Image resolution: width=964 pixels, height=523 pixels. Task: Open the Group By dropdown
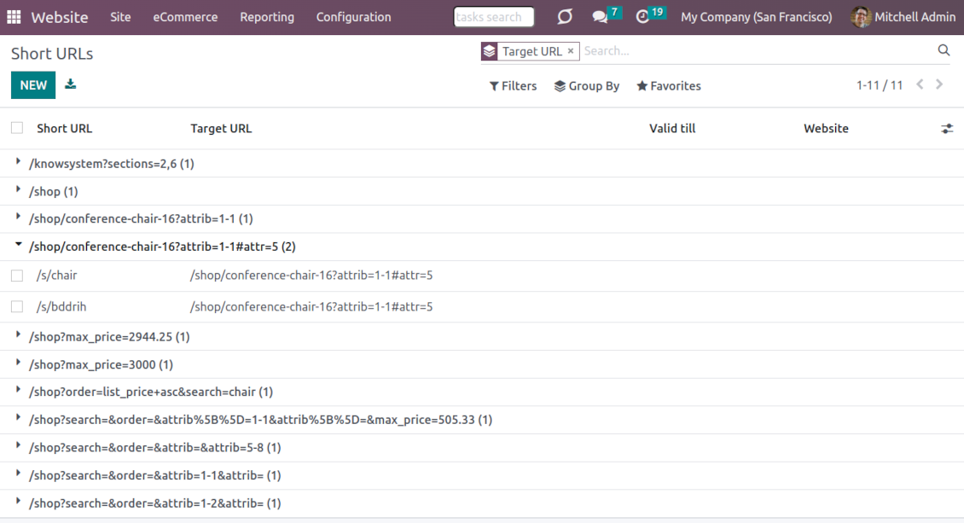pos(587,86)
